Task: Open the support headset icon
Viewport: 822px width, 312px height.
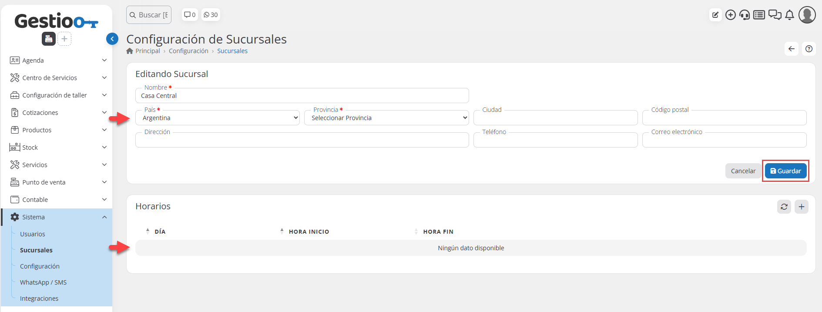Action: tap(745, 15)
